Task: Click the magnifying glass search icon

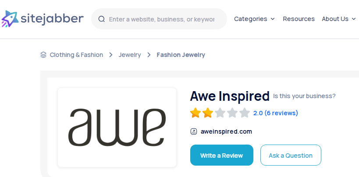Action: (x=101, y=19)
